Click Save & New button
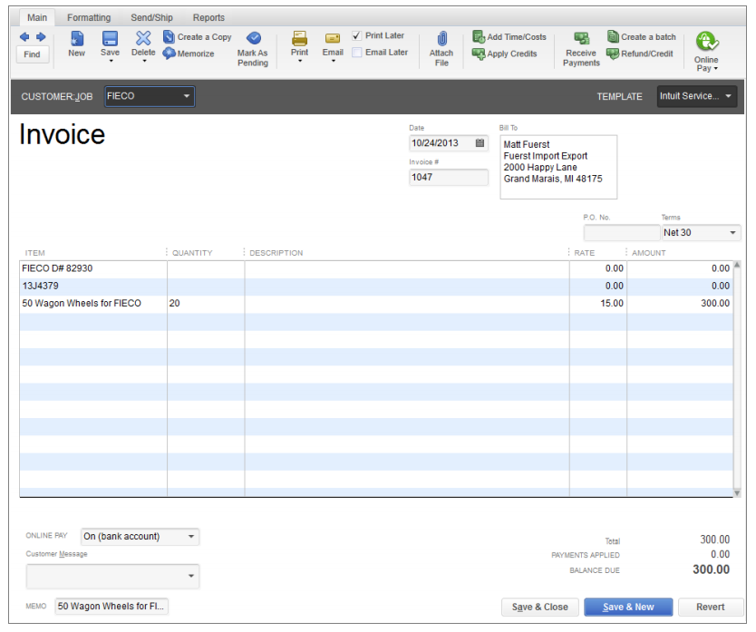Viewport: 756px width, 632px height. [x=628, y=608]
